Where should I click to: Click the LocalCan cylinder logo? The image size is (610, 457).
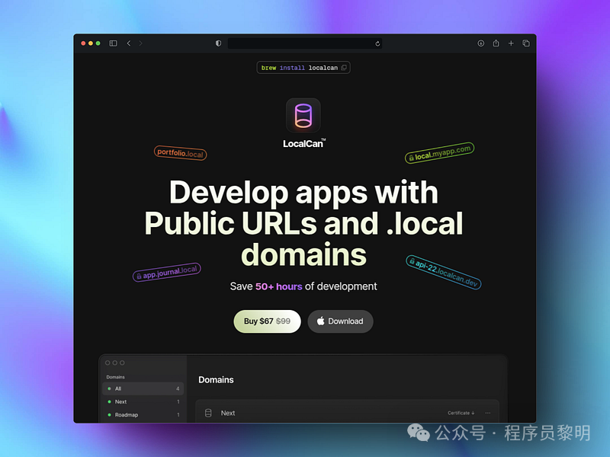pyautogui.click(x=303, y=116)
